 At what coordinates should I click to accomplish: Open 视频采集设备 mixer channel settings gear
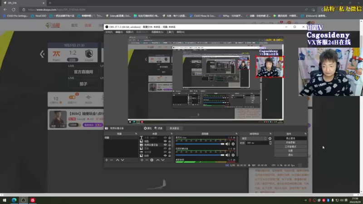point(233,155)
